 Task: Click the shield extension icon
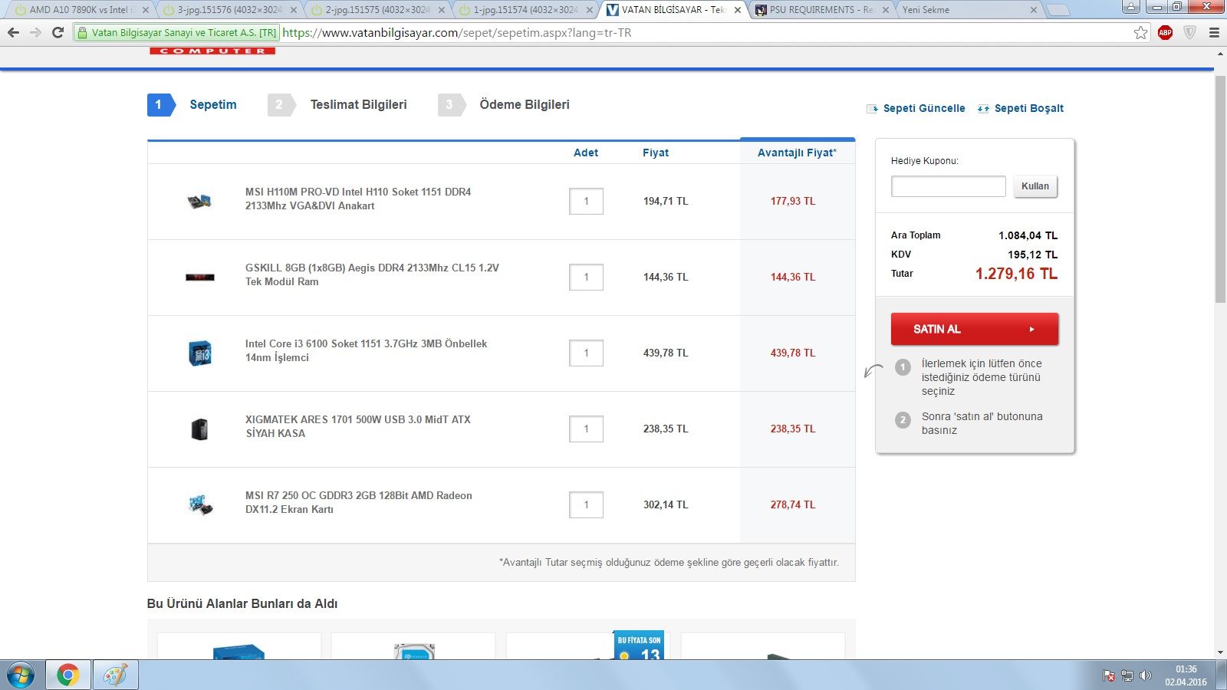point(1189,32)
